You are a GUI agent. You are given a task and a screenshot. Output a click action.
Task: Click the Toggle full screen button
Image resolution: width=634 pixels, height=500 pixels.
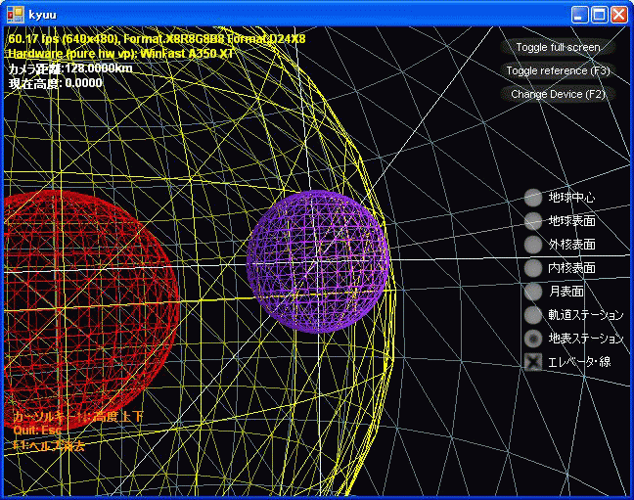[x=558, y=47]
